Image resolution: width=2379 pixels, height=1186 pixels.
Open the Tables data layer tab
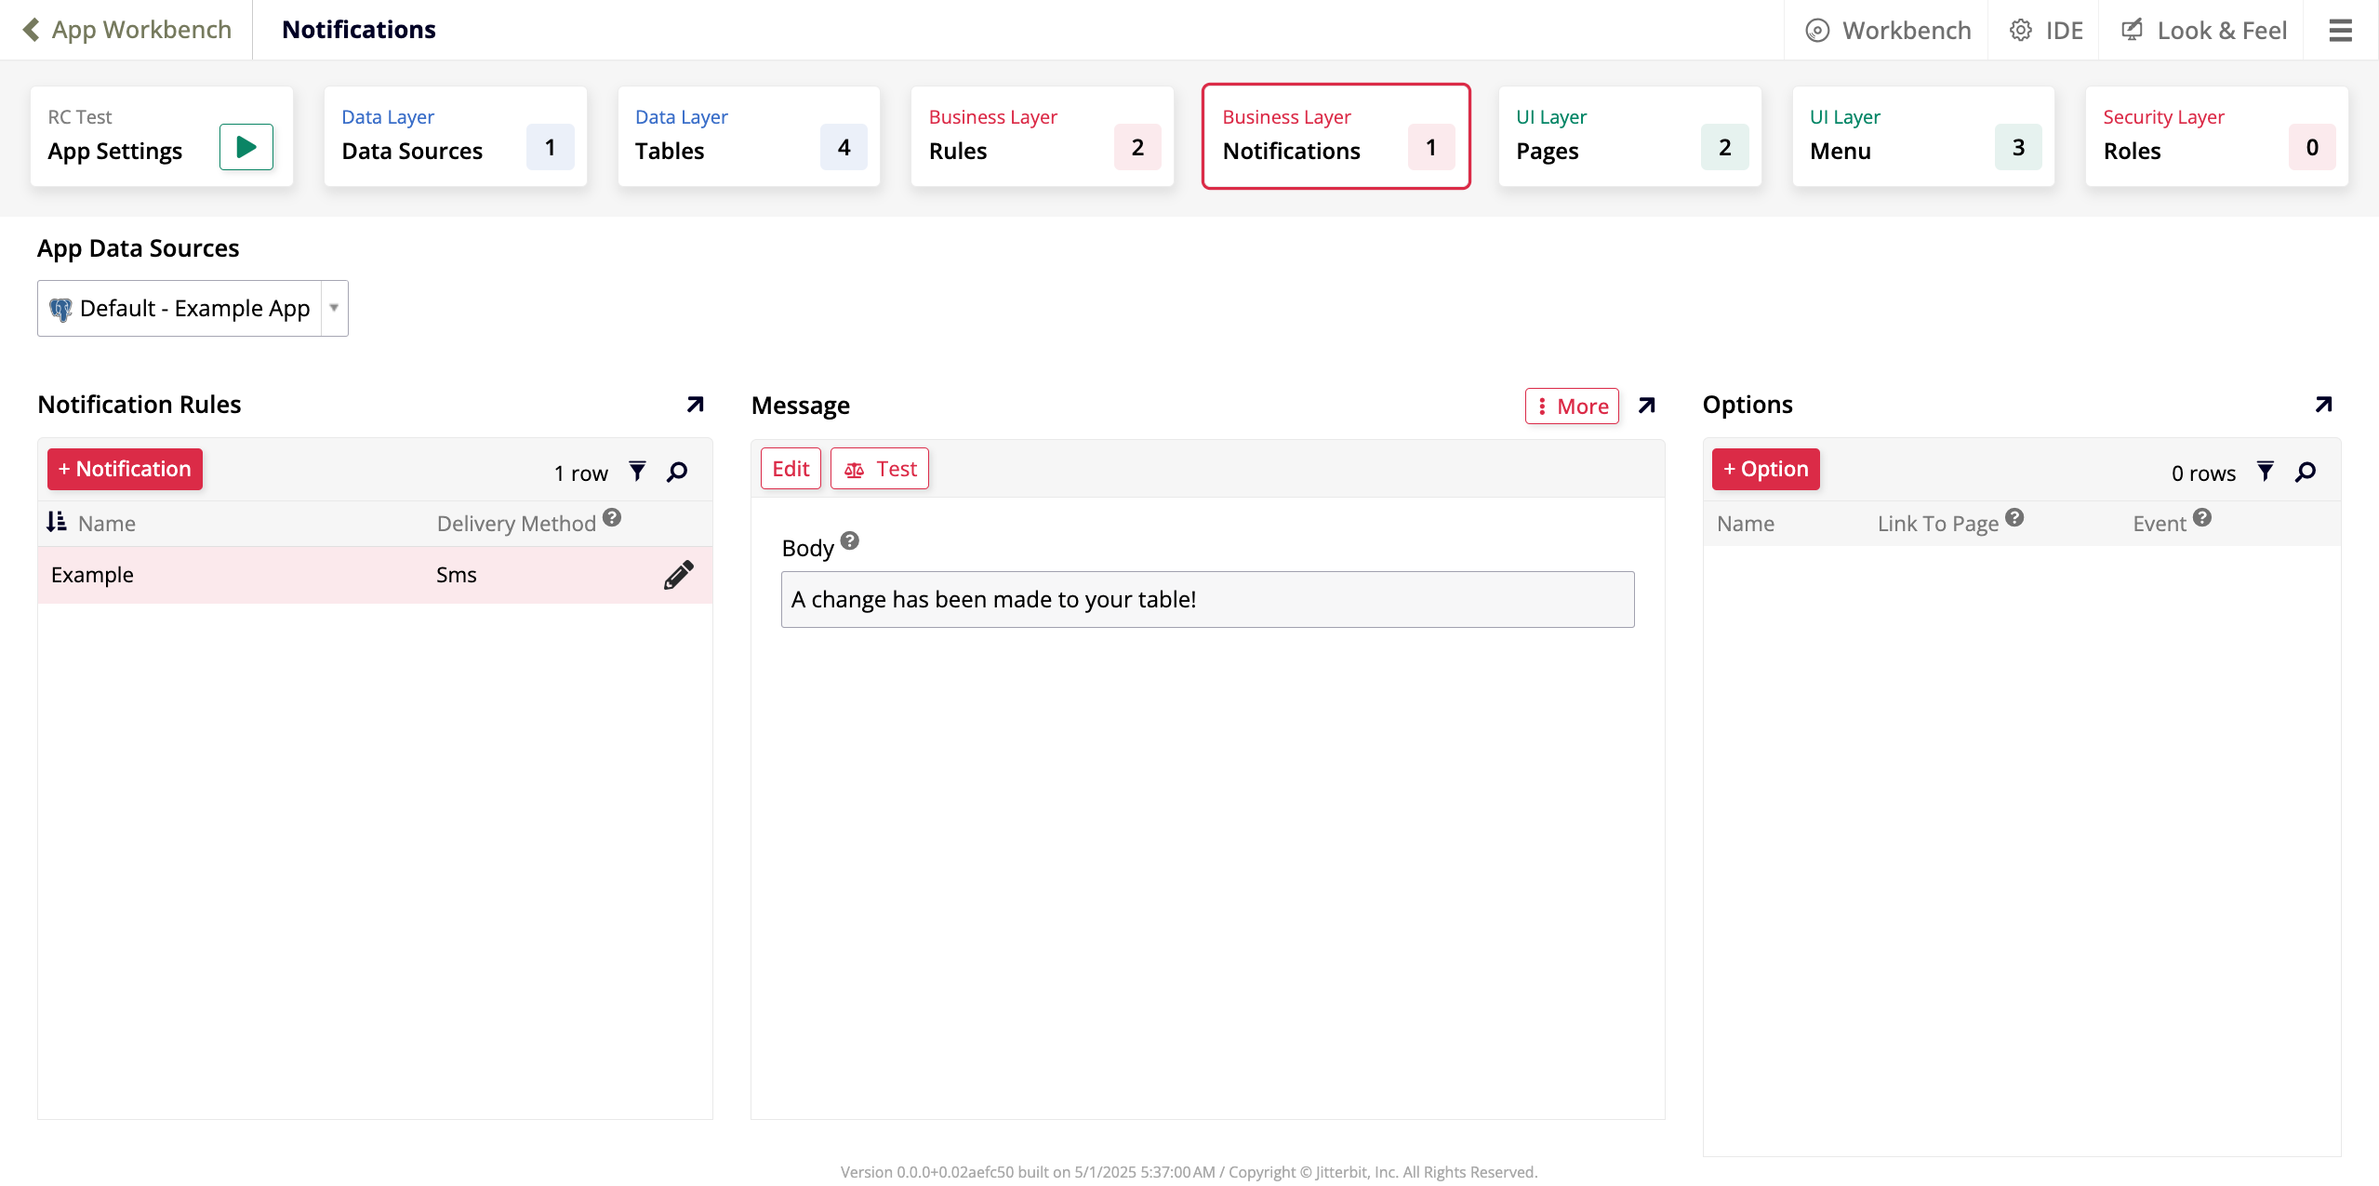coord(749,137)
